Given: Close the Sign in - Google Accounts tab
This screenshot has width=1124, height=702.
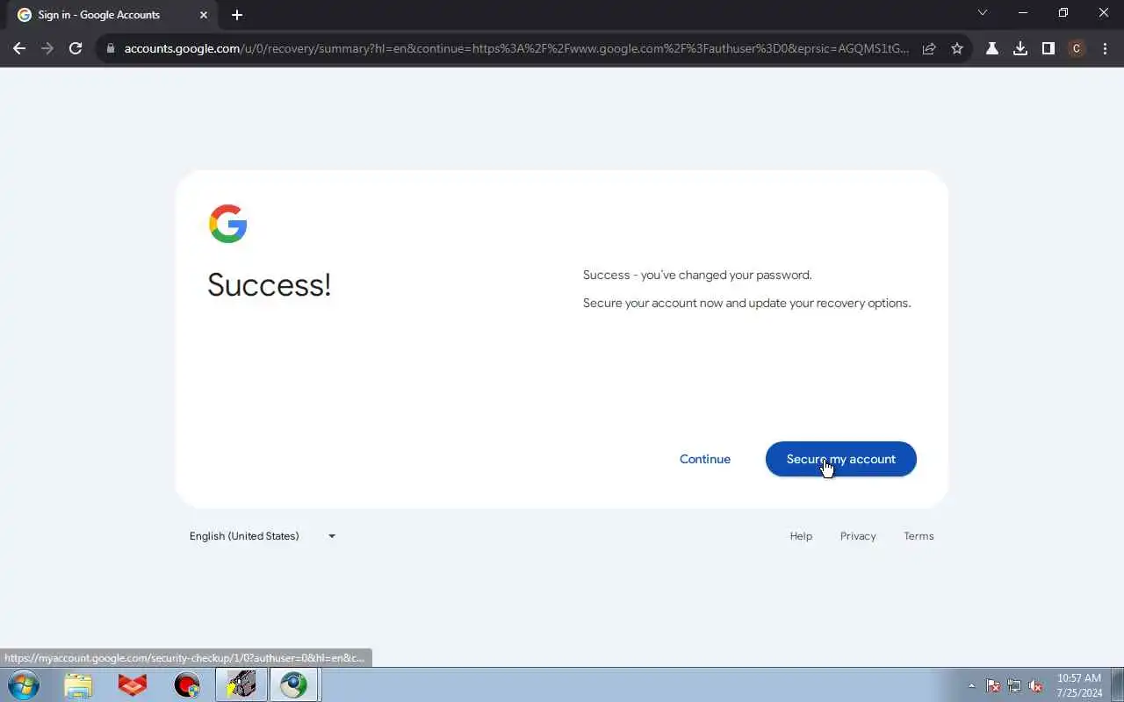Looking at the screenshot, I should (x=204, y=15).
